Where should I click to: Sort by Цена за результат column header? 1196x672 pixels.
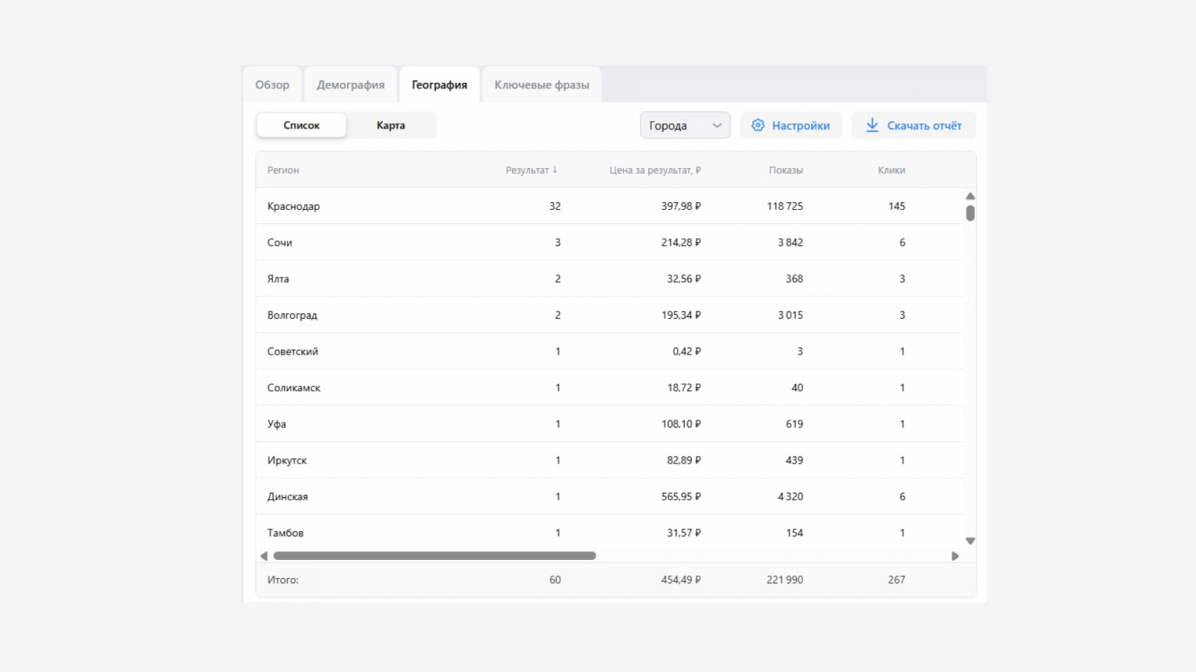(655, 170)
